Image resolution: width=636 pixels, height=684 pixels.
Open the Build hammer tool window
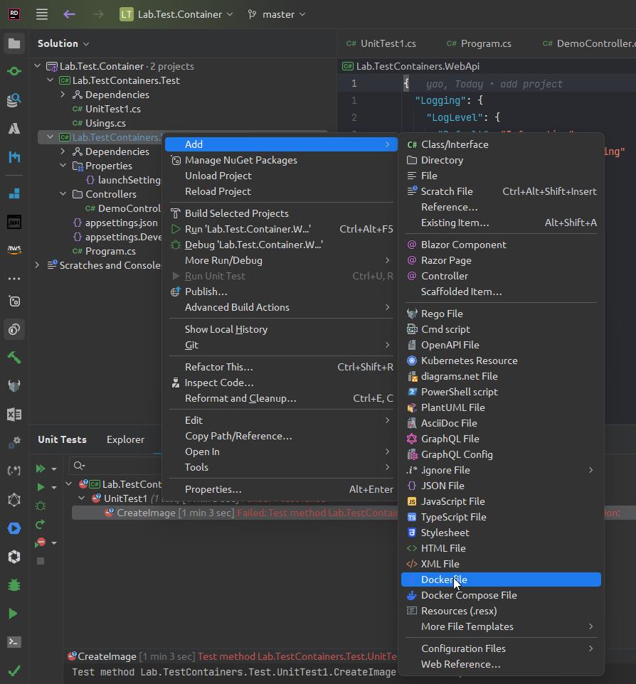pyautogui.click(x=14, y=358)
